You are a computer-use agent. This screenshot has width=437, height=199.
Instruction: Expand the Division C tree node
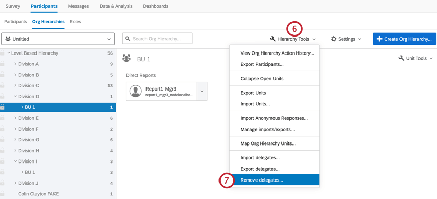15,85
